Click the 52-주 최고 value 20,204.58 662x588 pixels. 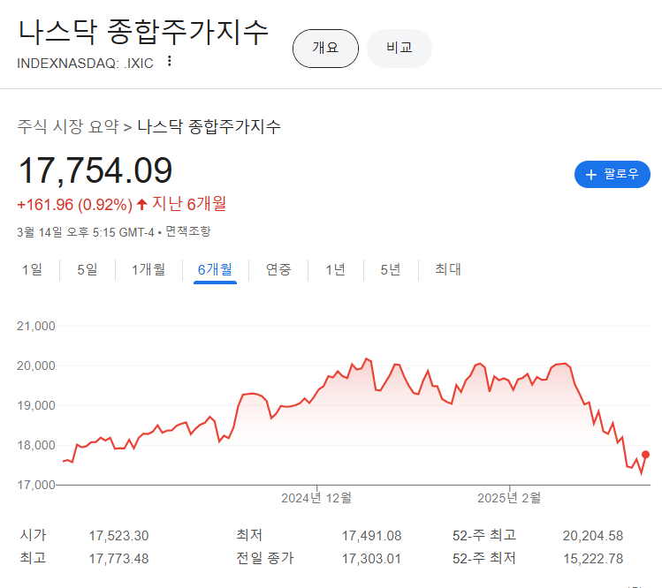[x=593, y=536]
